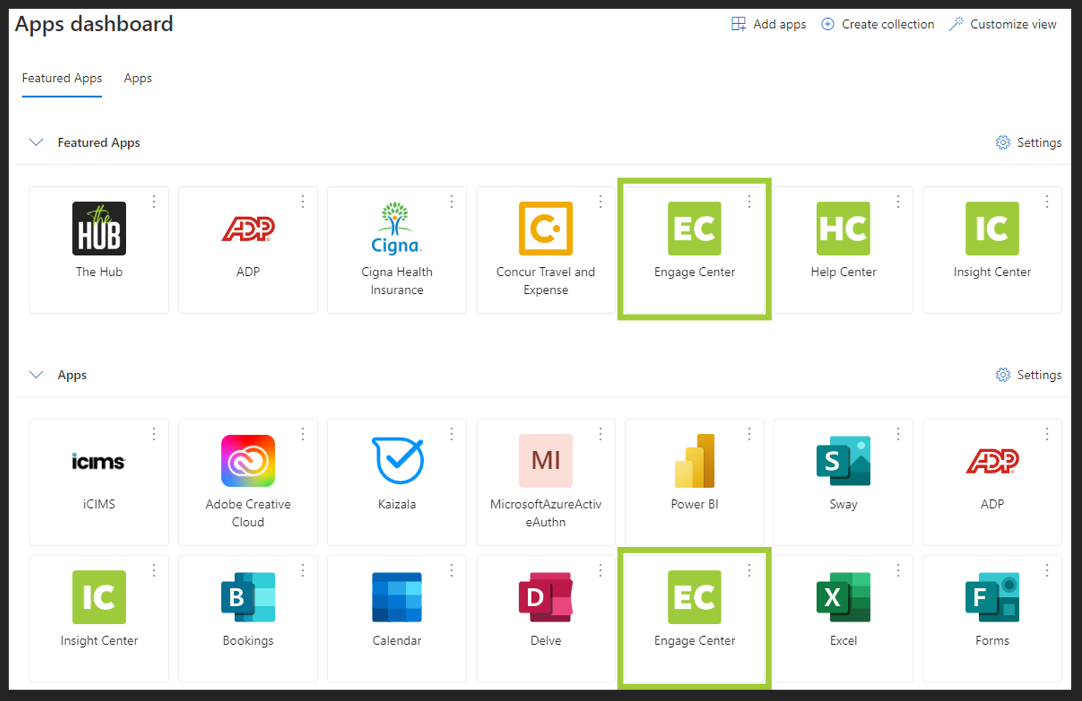Click Create collection button

(x=878, y=24)
